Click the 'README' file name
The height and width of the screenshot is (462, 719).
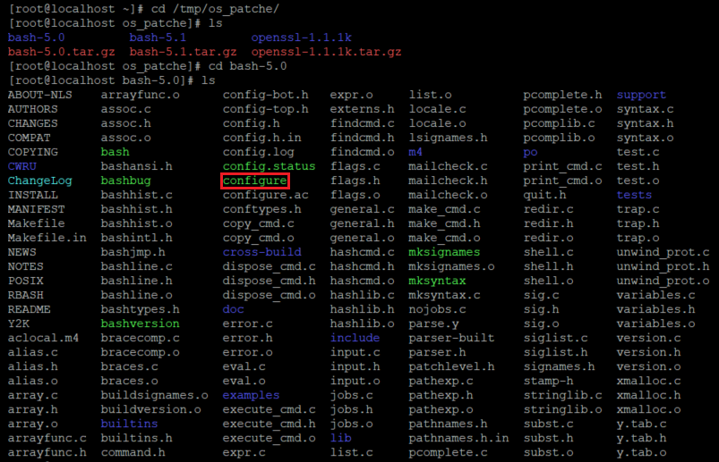pyautogui.click(x=29, y=309)
